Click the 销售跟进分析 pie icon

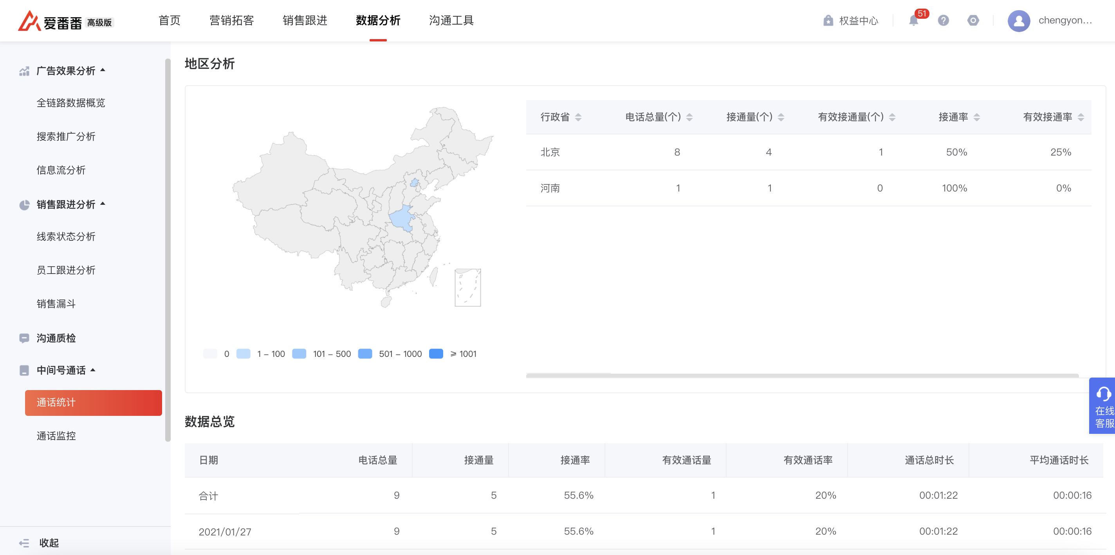coord(24,204)
